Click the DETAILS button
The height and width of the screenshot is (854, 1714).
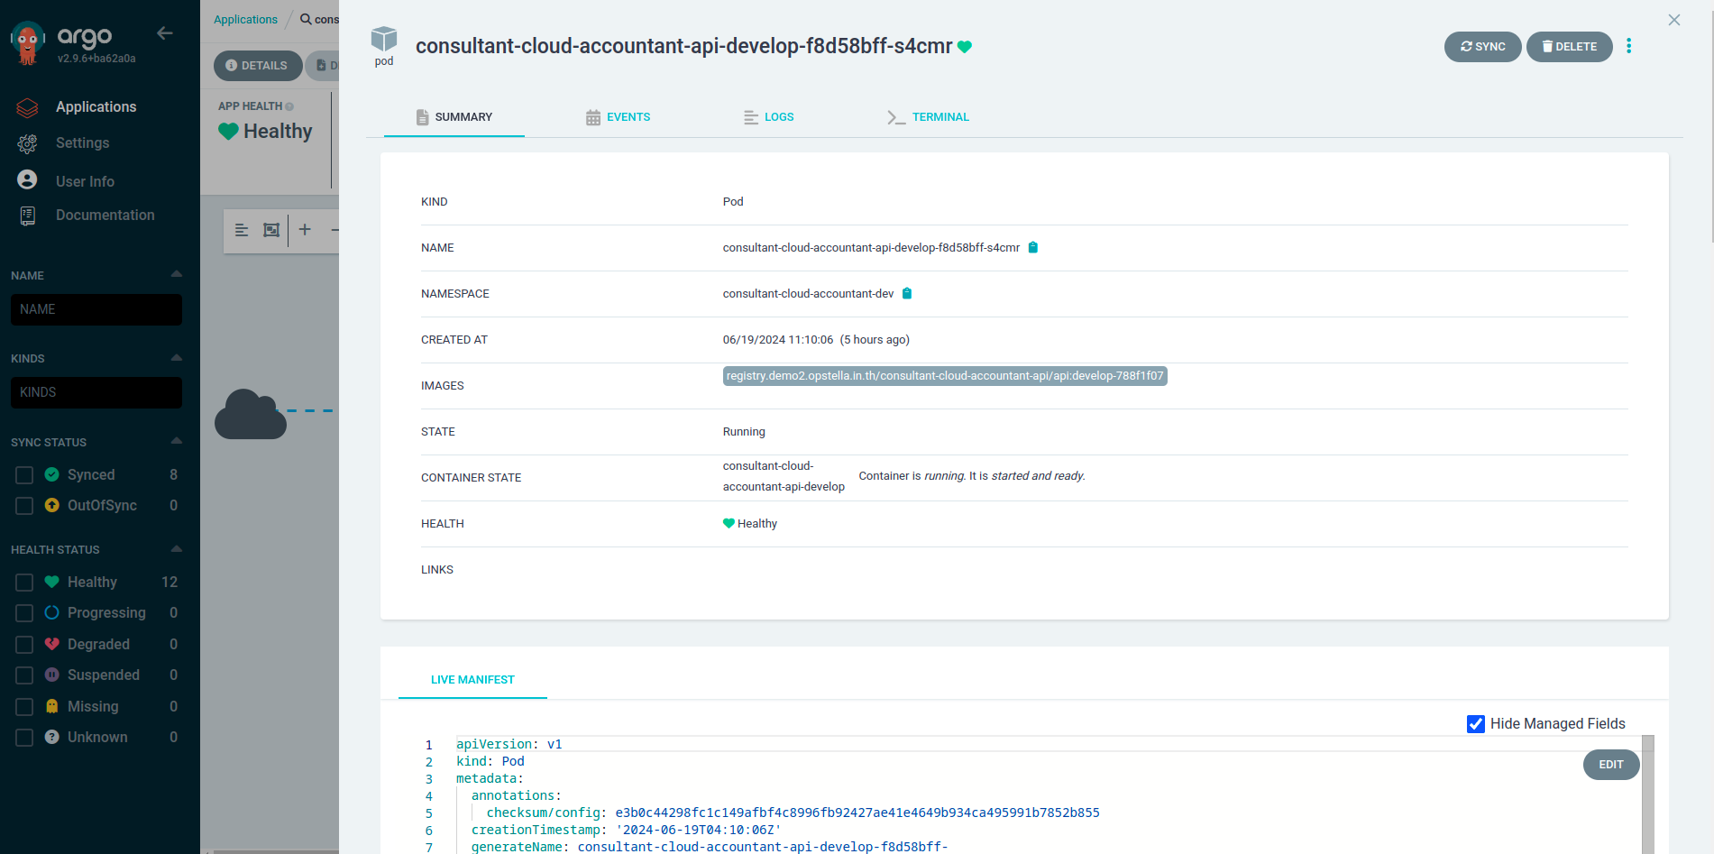(257, 66)
